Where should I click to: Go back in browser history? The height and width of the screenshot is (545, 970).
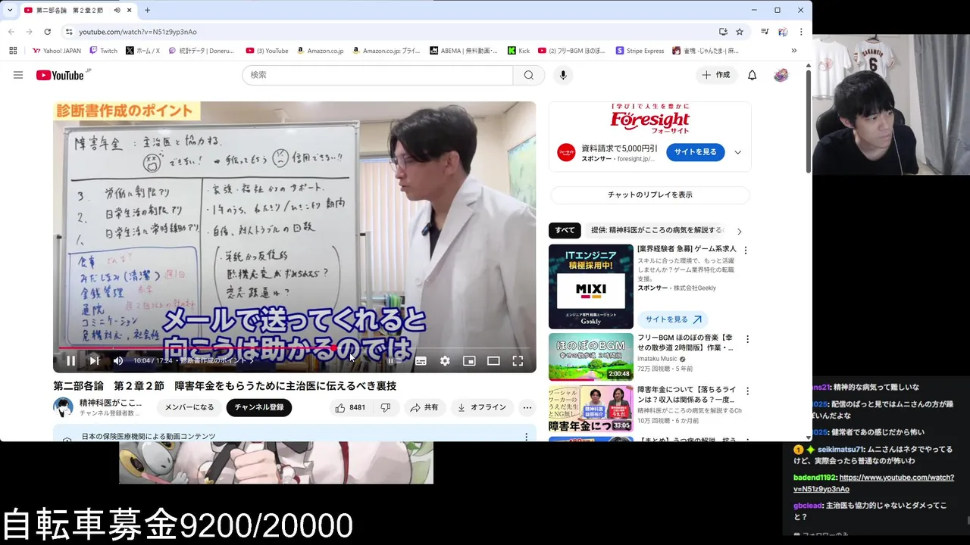pyautogui.click(x=11, y=32)
